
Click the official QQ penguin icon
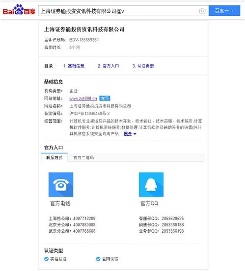point(151,185)
